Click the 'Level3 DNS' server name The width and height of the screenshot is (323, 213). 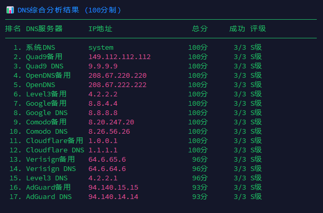pyautogui.click(x=47, y=178)
